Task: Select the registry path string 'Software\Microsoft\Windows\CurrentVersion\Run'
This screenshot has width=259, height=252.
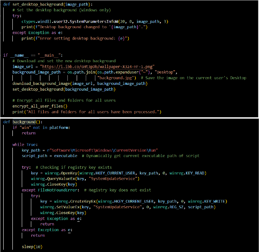Action: point(104,150)
